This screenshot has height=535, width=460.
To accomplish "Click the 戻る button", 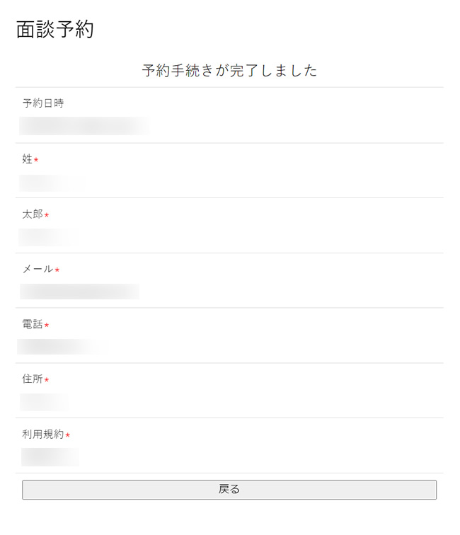I will point(229,489).
